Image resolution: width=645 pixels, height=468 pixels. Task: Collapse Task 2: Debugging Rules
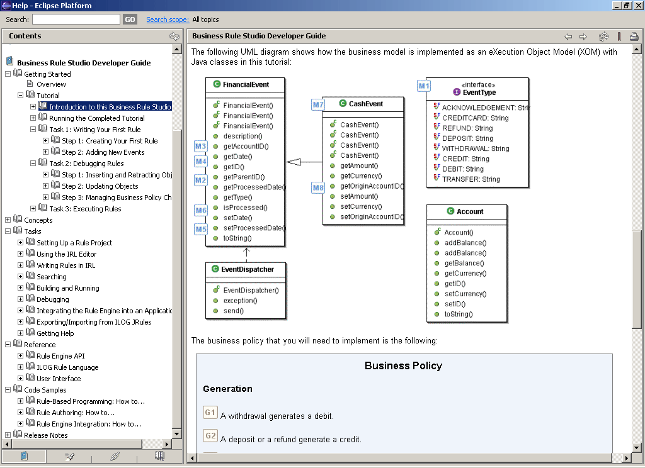pyautogui.click(x=33, y=163)
